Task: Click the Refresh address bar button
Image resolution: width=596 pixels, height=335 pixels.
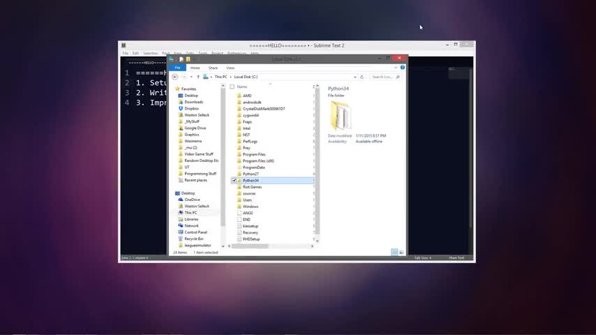Action: coord(362,77)
